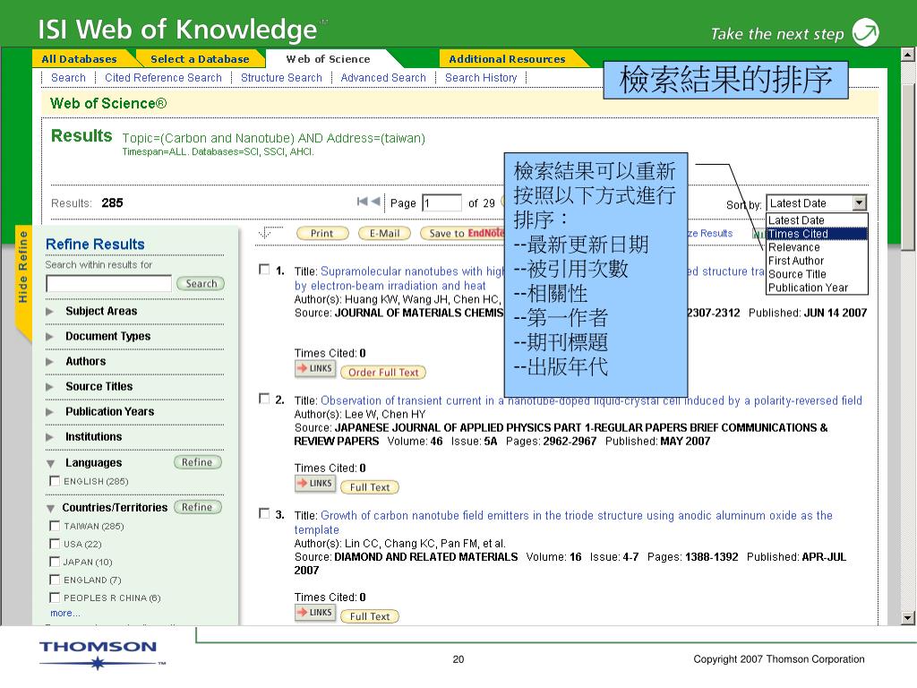Check the USA (22) country box
The height and width of the screenshot is (688, 917).
55,544
